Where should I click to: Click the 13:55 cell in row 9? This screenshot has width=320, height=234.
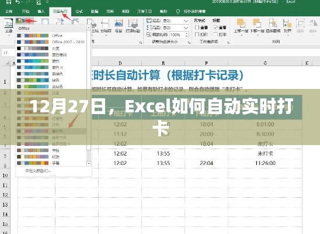pyautogui.click(x=164, y=163)
